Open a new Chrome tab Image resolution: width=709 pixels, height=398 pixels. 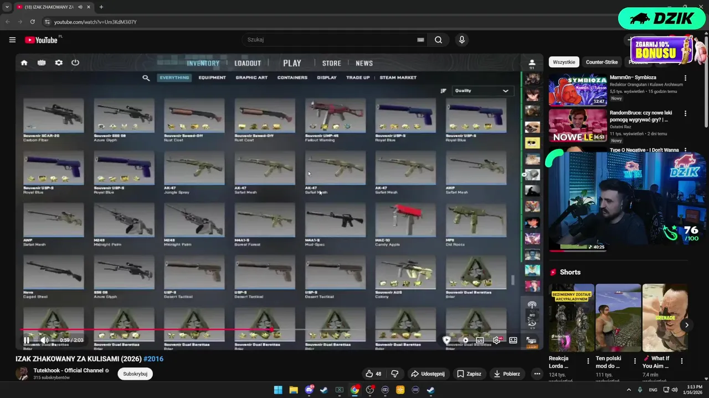[101, 7]
